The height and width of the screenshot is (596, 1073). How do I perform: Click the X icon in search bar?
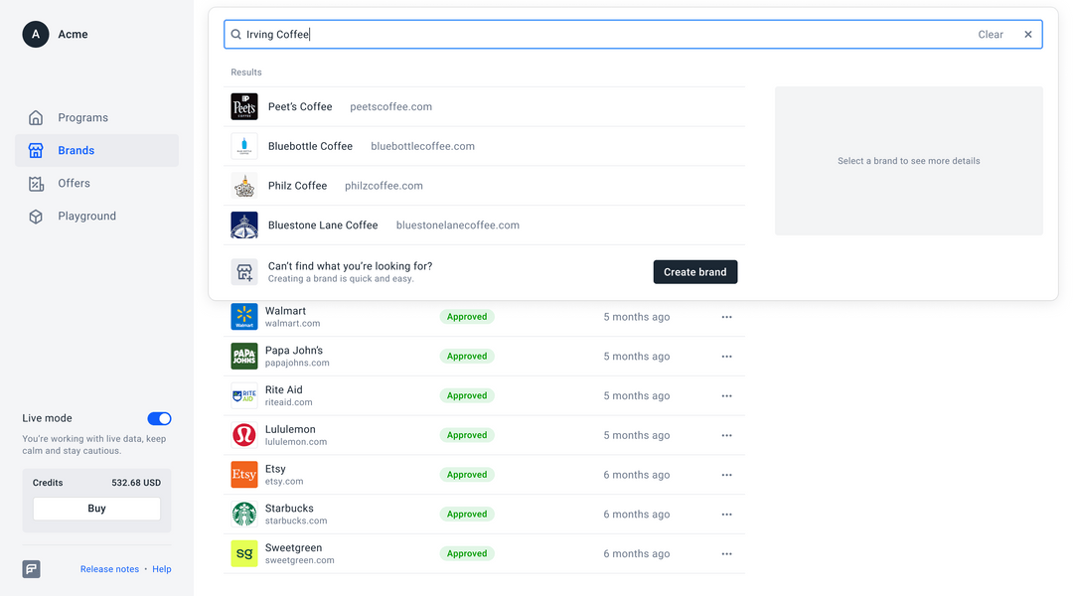[x=1028, y=35]
